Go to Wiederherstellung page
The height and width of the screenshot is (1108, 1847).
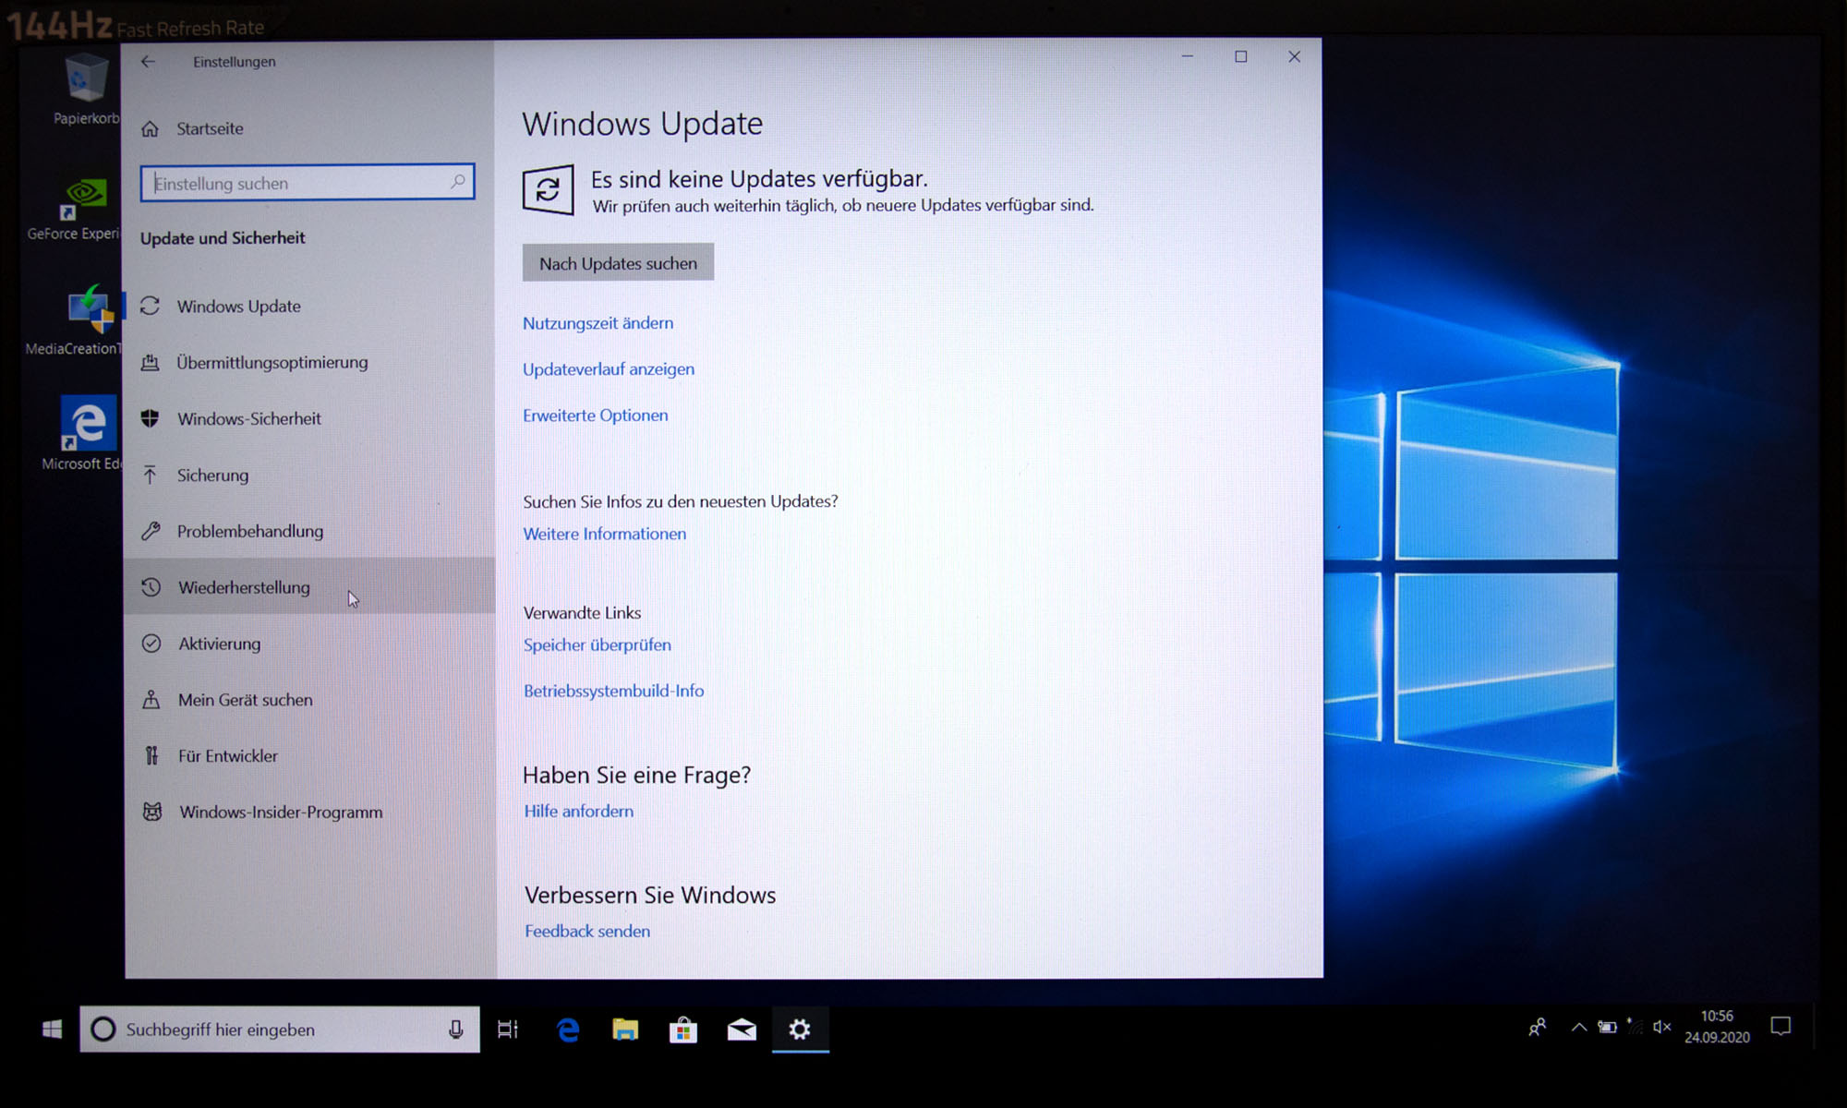point(309,587)
